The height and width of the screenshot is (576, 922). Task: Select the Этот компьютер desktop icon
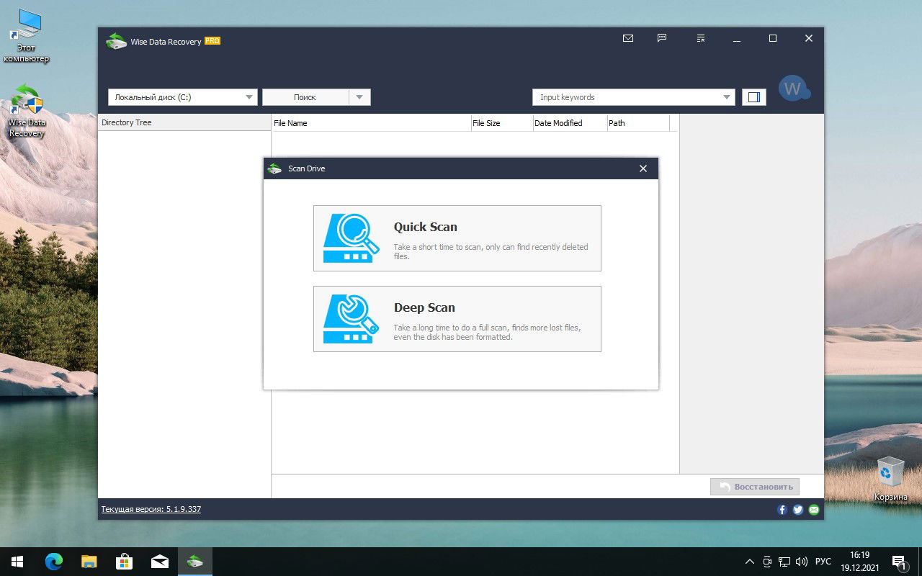[27, 36]
